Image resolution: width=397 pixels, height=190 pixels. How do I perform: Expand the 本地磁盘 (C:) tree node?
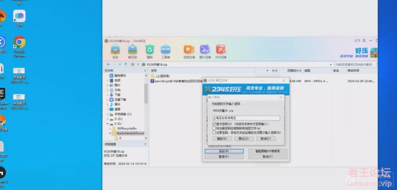tap(108, 114)
